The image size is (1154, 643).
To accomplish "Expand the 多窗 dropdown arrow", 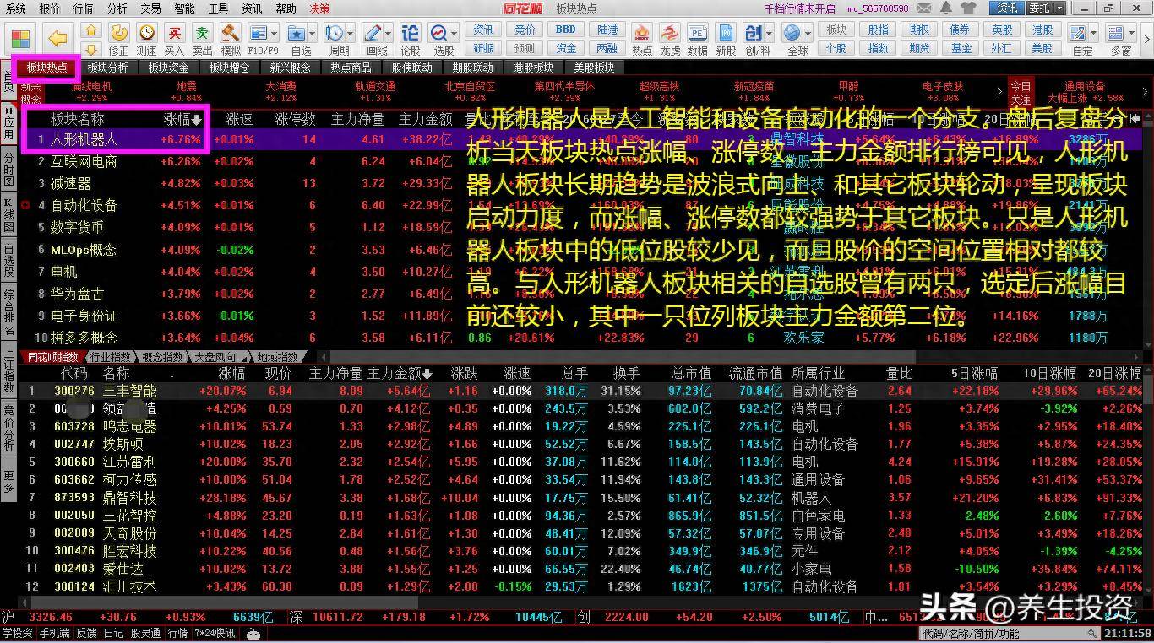I will pyautogui.click(x=1131, y=34).
